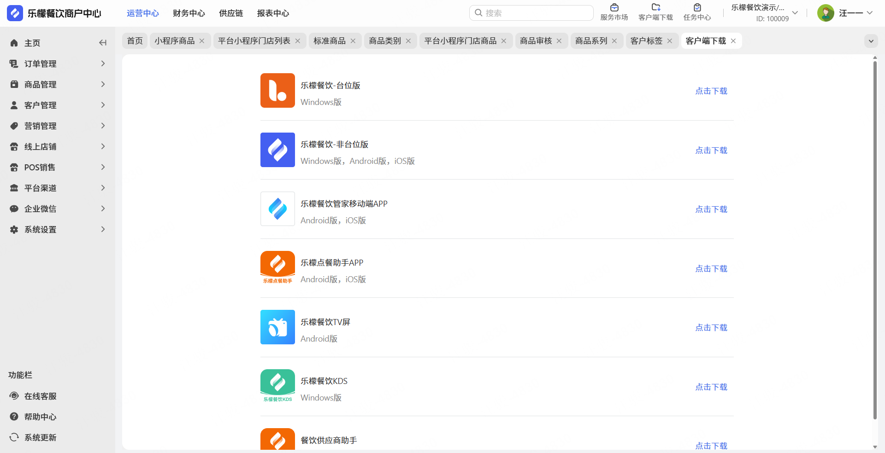The width and height of the screenshot is (885, 453).
Task: Download 乐檬餐饮管家移动端APP via 点击下载
Action: point(711,209)
